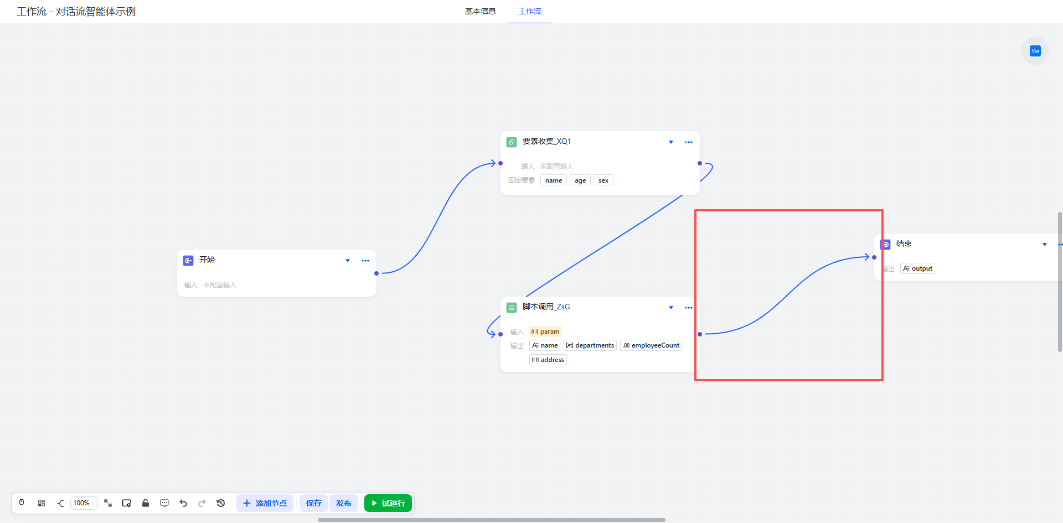1063x523 pixels.
Task: Select the 工作流 tab
Action: tap(530, 11)
